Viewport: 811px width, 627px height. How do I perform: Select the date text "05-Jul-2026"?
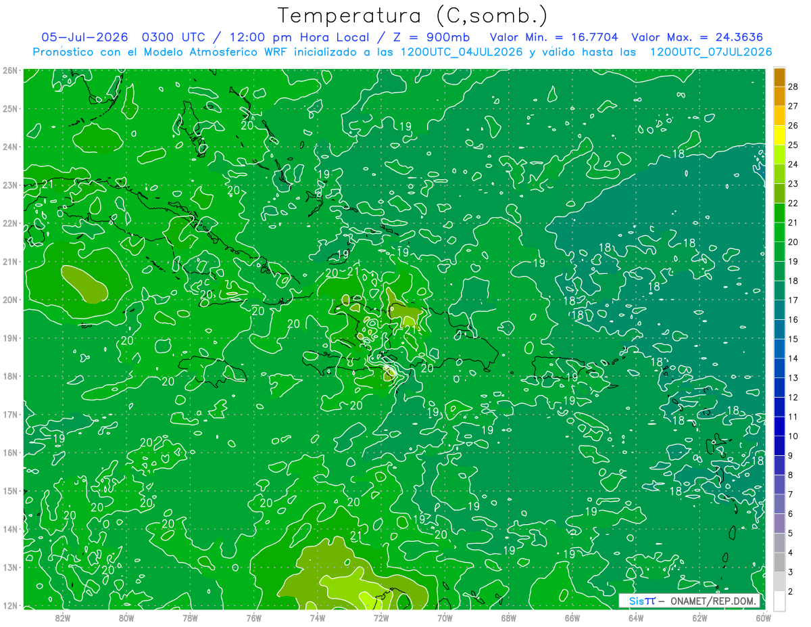(x=86, y=37)
